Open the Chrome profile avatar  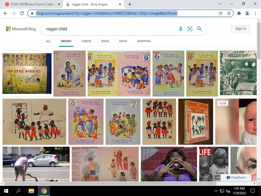tap(247, 13)
